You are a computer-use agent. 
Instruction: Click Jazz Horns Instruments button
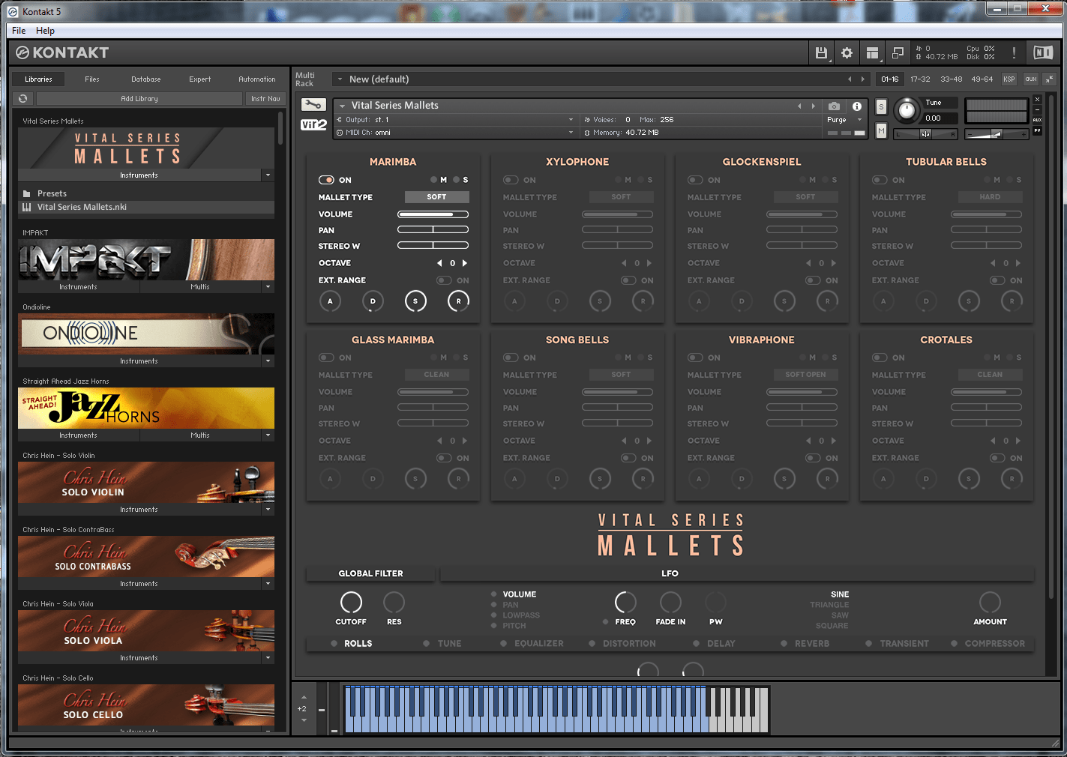tap(79, 435)
